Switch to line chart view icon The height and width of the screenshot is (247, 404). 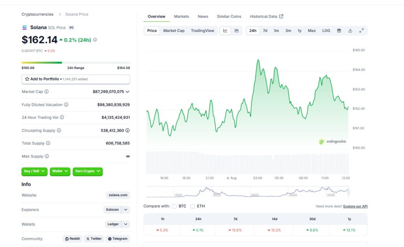pyautogui.click(x=225, y=31)
